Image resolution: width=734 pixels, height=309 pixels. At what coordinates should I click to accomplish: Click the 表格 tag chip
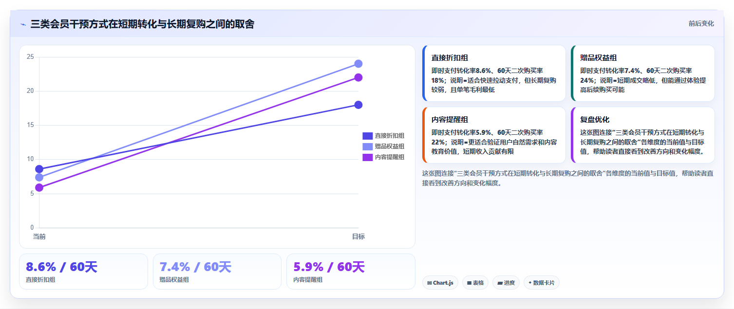click(475, 283)
